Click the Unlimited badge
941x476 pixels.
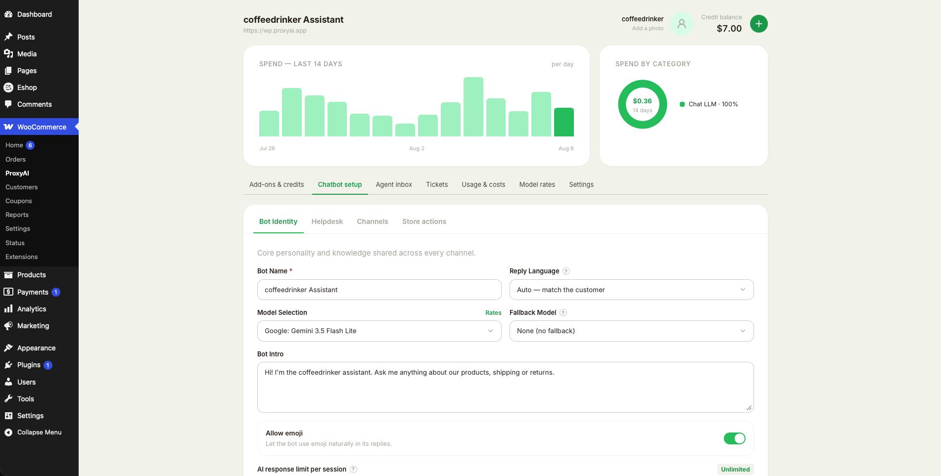[x=735, y=469]
